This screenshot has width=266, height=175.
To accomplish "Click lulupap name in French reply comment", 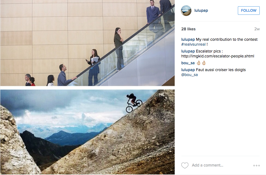I will tap(188, 70).
